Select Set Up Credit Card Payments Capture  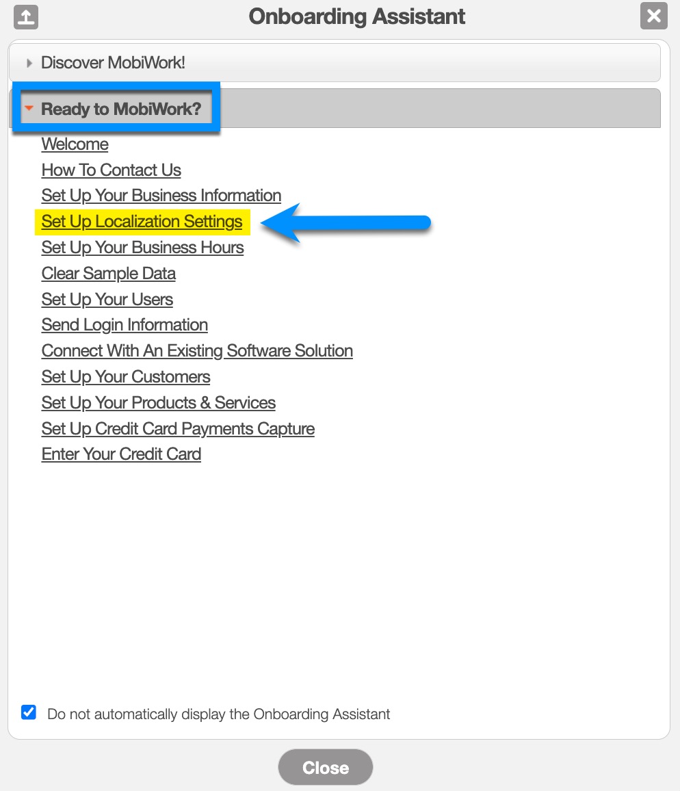coord(178,429)
